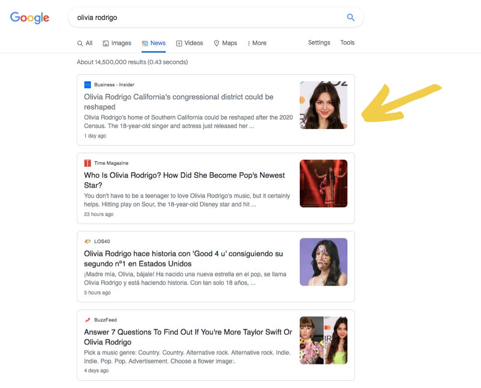Open the Videos tab
481x388 pixels.
point(190,43)
